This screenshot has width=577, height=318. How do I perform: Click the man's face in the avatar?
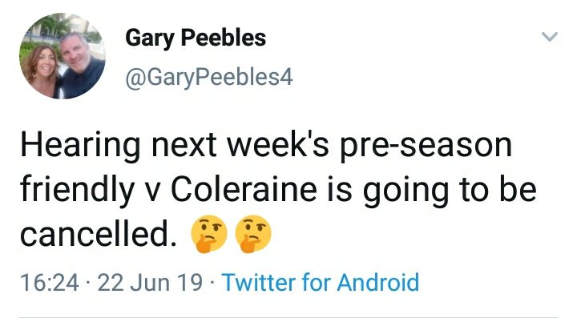click(75, 51)
